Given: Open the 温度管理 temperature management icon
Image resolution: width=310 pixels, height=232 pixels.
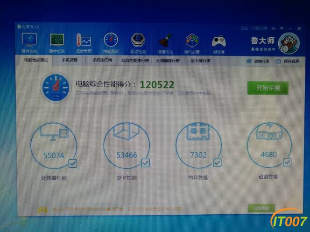Looking at the screenshot, I should (84, 40).
